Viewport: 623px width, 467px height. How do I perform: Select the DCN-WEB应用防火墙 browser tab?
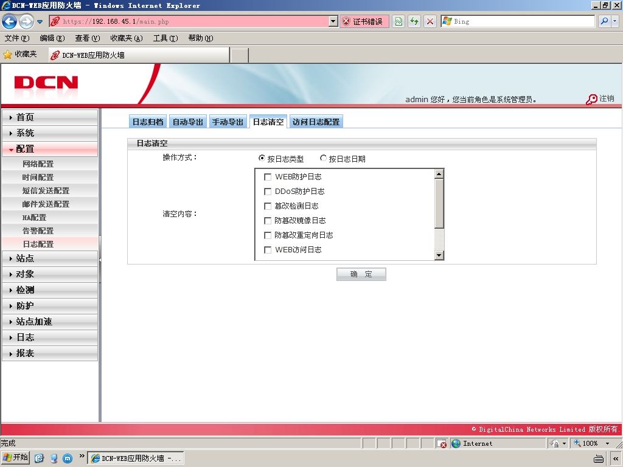139,55
